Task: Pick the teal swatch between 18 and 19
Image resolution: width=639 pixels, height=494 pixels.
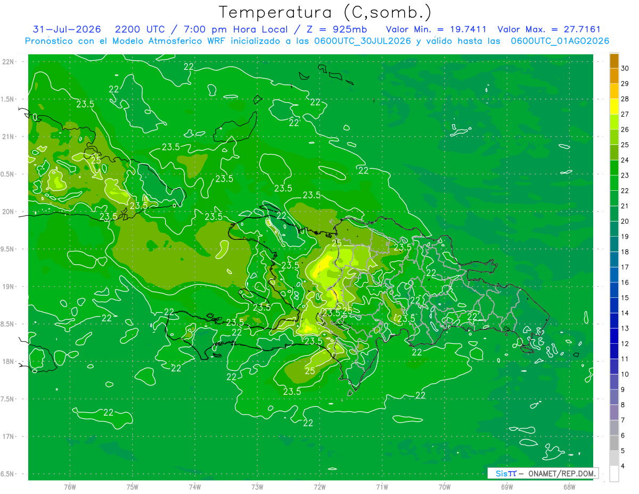Action: 614,244
